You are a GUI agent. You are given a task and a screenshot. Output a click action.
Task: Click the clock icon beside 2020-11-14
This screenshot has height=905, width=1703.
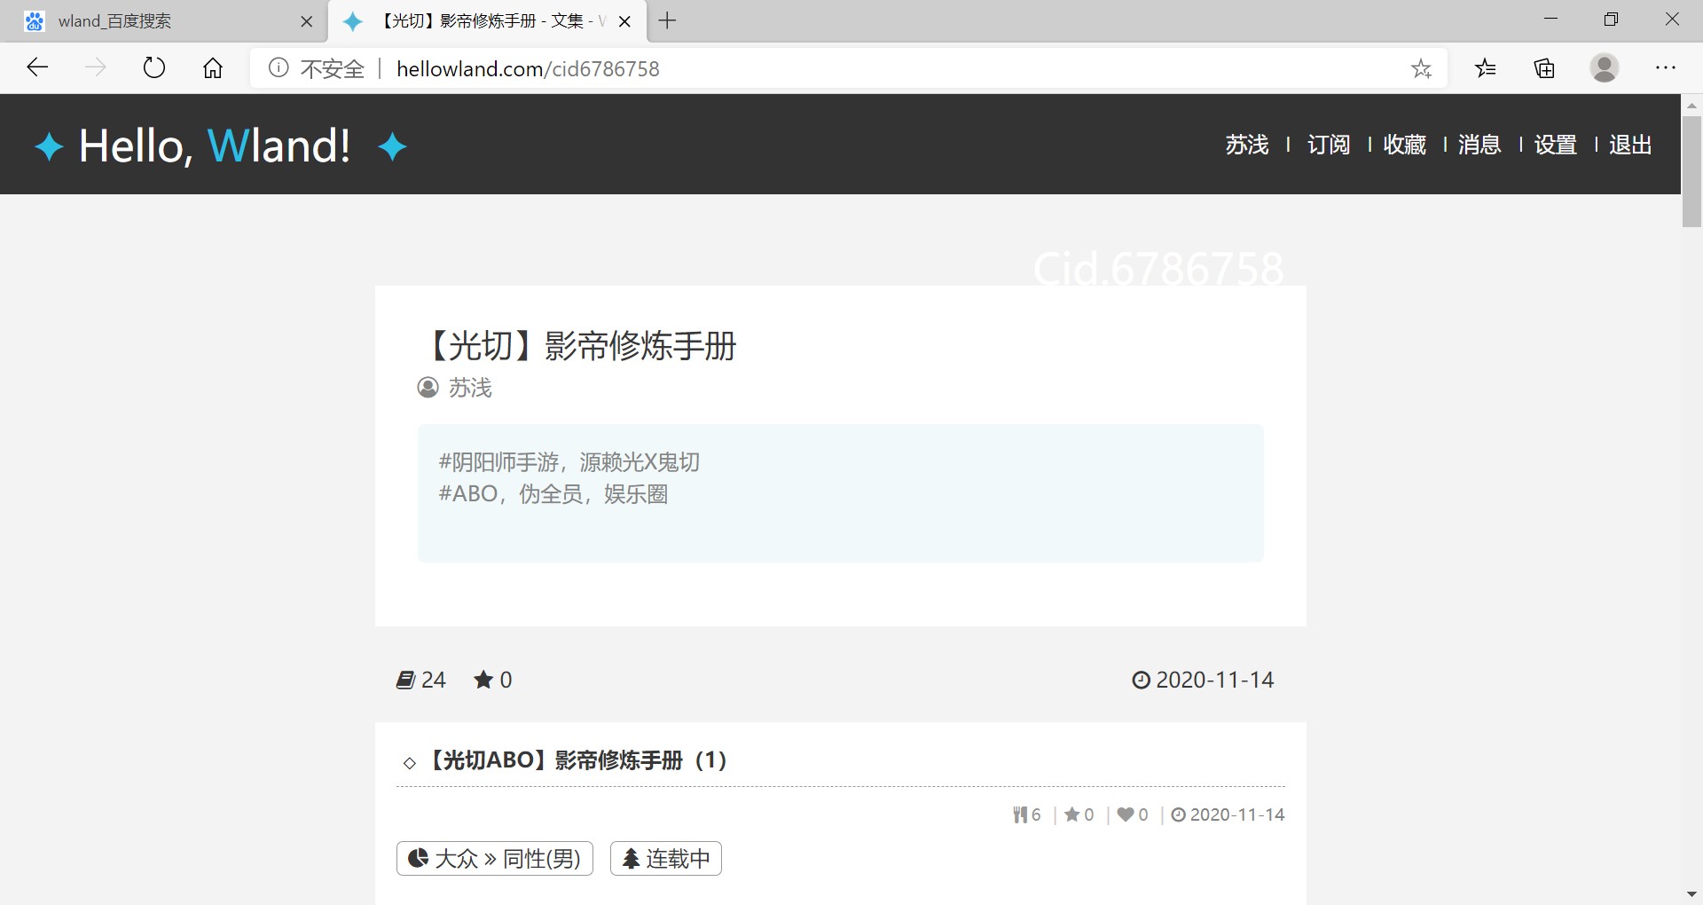coord(1141,680)
